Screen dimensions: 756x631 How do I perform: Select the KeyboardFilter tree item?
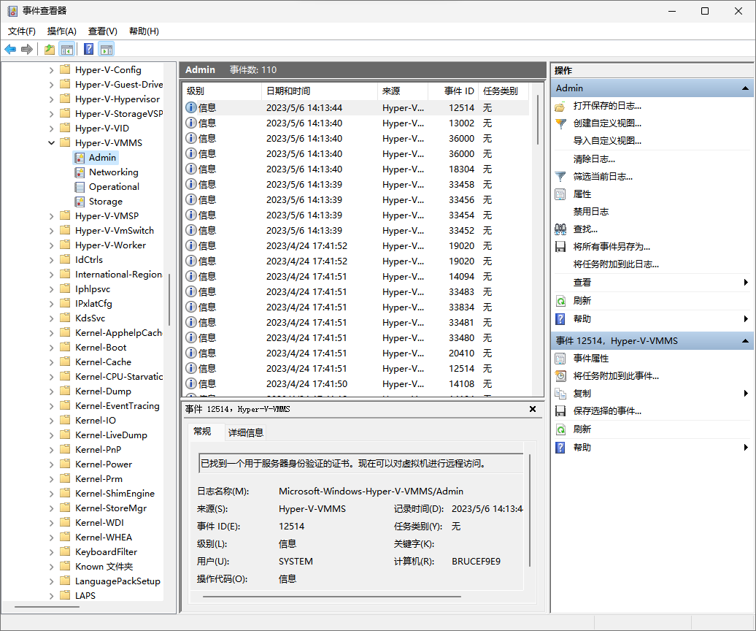click(106, 552)
